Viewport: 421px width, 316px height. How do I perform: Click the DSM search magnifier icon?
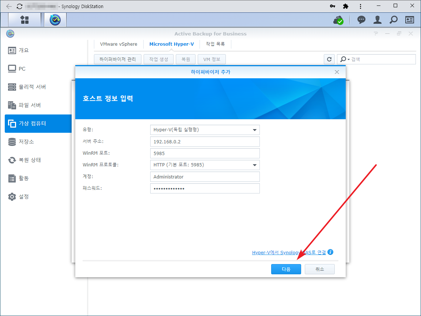click(x=393, y=20)
